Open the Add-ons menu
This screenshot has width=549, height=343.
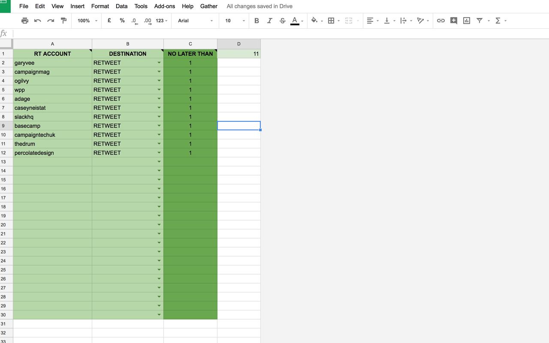[165, 6]
